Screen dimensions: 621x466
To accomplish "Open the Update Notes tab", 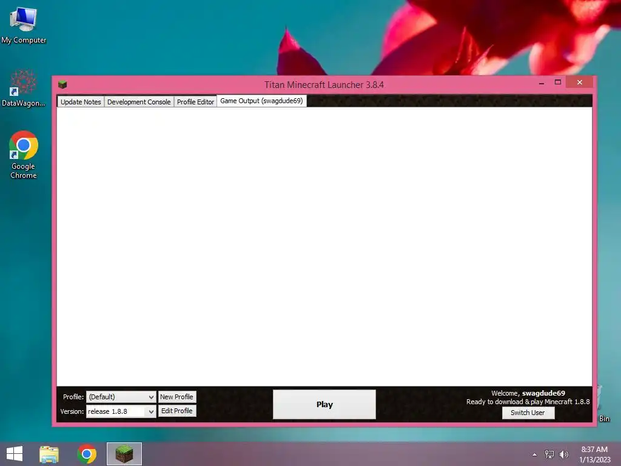I will tap(81, 102).
